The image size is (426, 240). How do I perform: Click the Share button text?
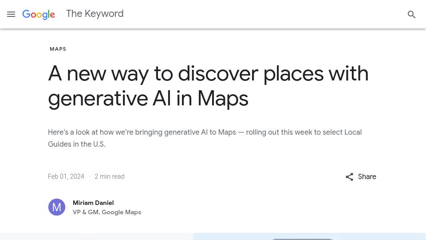(x=367, y=176)
